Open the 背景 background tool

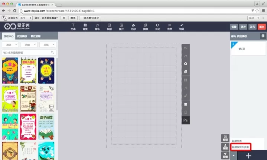tap(85, 27)
